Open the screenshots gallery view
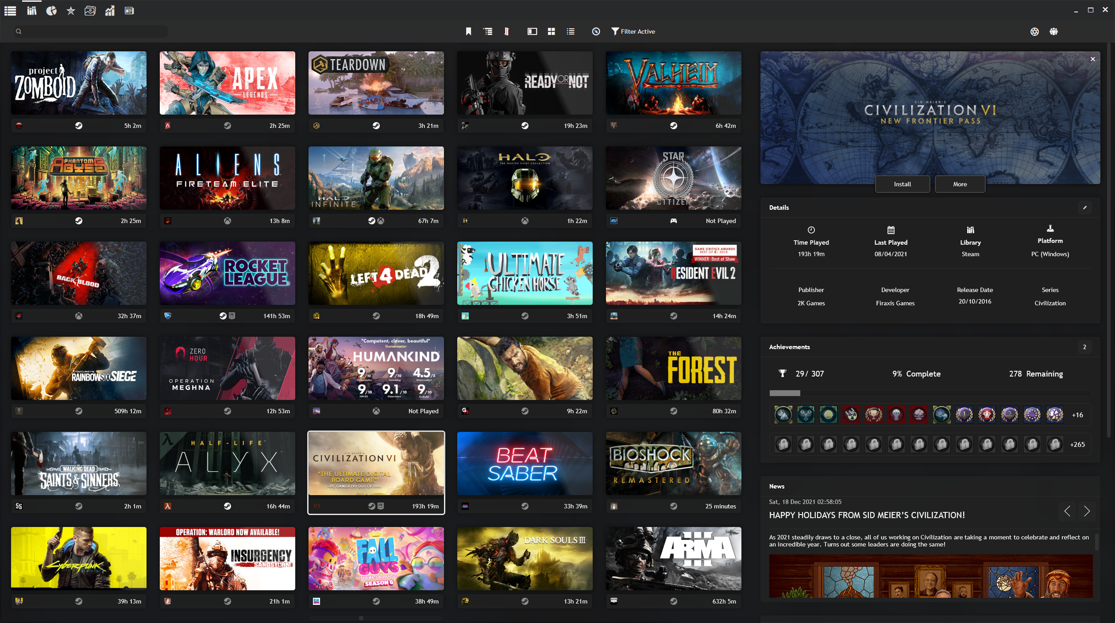1115x623 pixels. point(90,11)
